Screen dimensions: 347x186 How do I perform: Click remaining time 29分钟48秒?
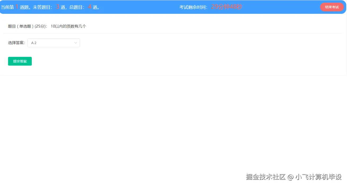click(227, 7)
